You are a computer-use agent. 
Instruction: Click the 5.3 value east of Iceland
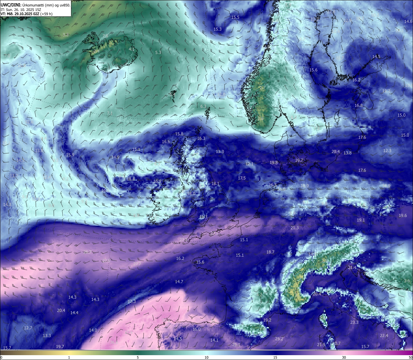coord(158,52)
